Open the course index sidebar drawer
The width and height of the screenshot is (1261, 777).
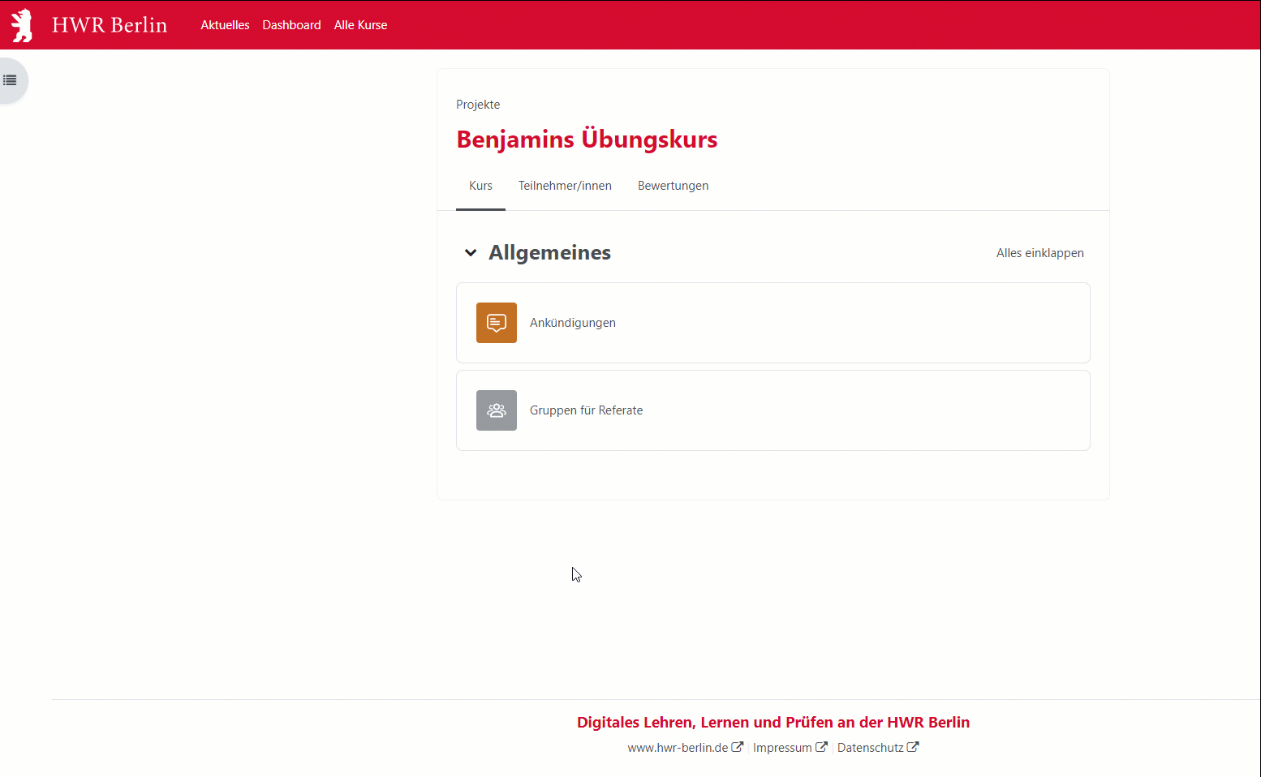pos(10,79)
